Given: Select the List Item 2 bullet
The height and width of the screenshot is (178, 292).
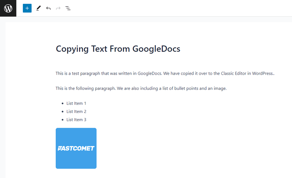Looking at the screenshot, I should point(76,111).
